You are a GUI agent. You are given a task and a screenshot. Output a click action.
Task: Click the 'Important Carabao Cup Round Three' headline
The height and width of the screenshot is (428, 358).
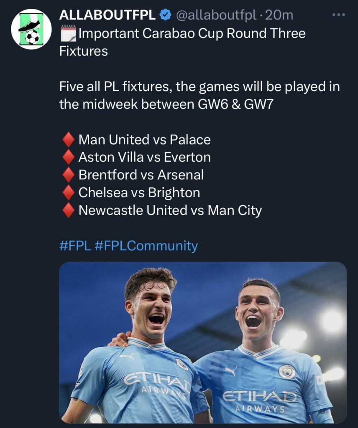[x=192, y=33]
